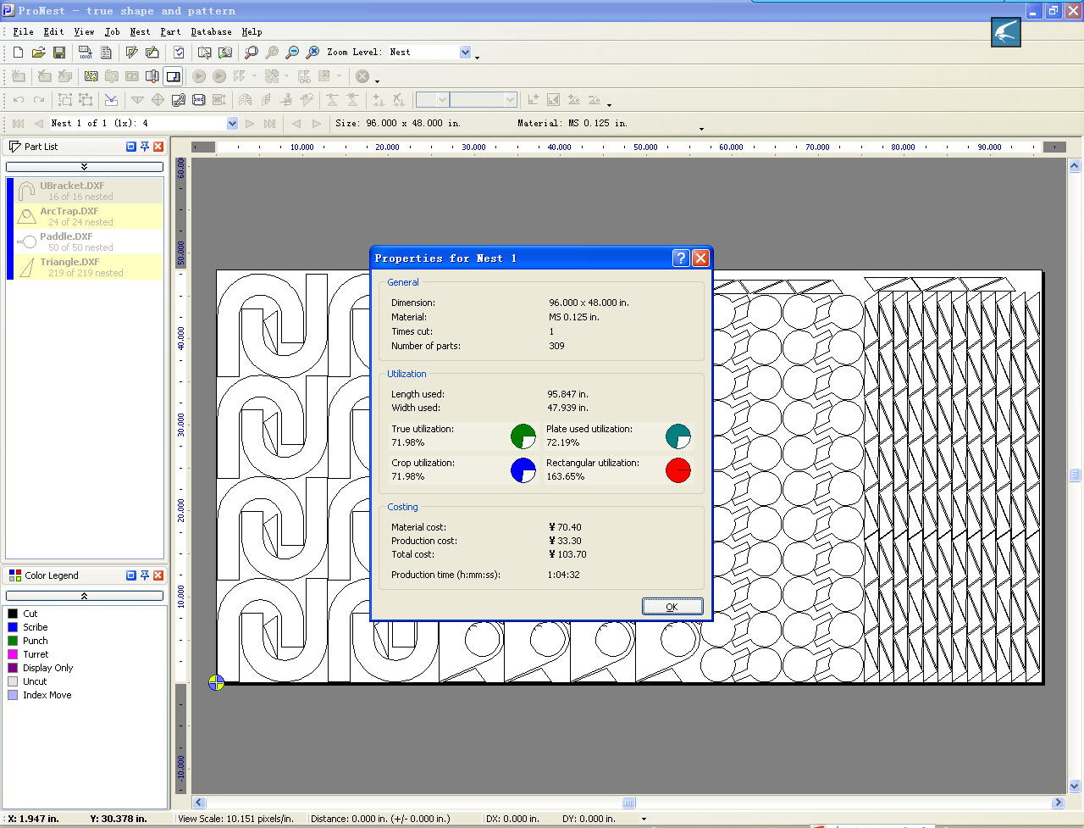This screenshot has height=828, width=1084.
Task: Click the Stop round X toolbar icon
Action: tap(362, 76)
